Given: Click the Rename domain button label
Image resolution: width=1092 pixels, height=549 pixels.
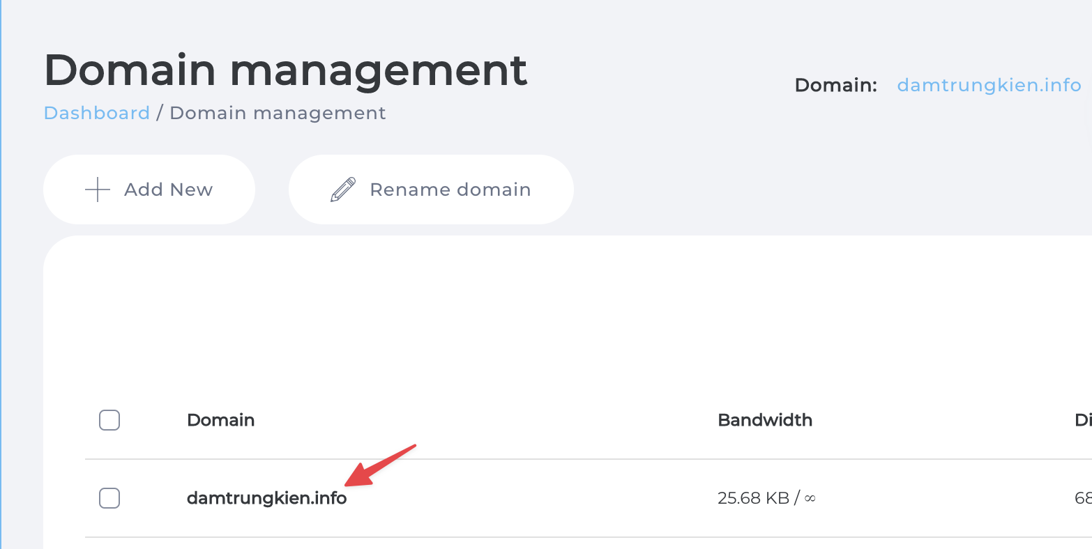Looking at the screenshot, I should (450, 190).
